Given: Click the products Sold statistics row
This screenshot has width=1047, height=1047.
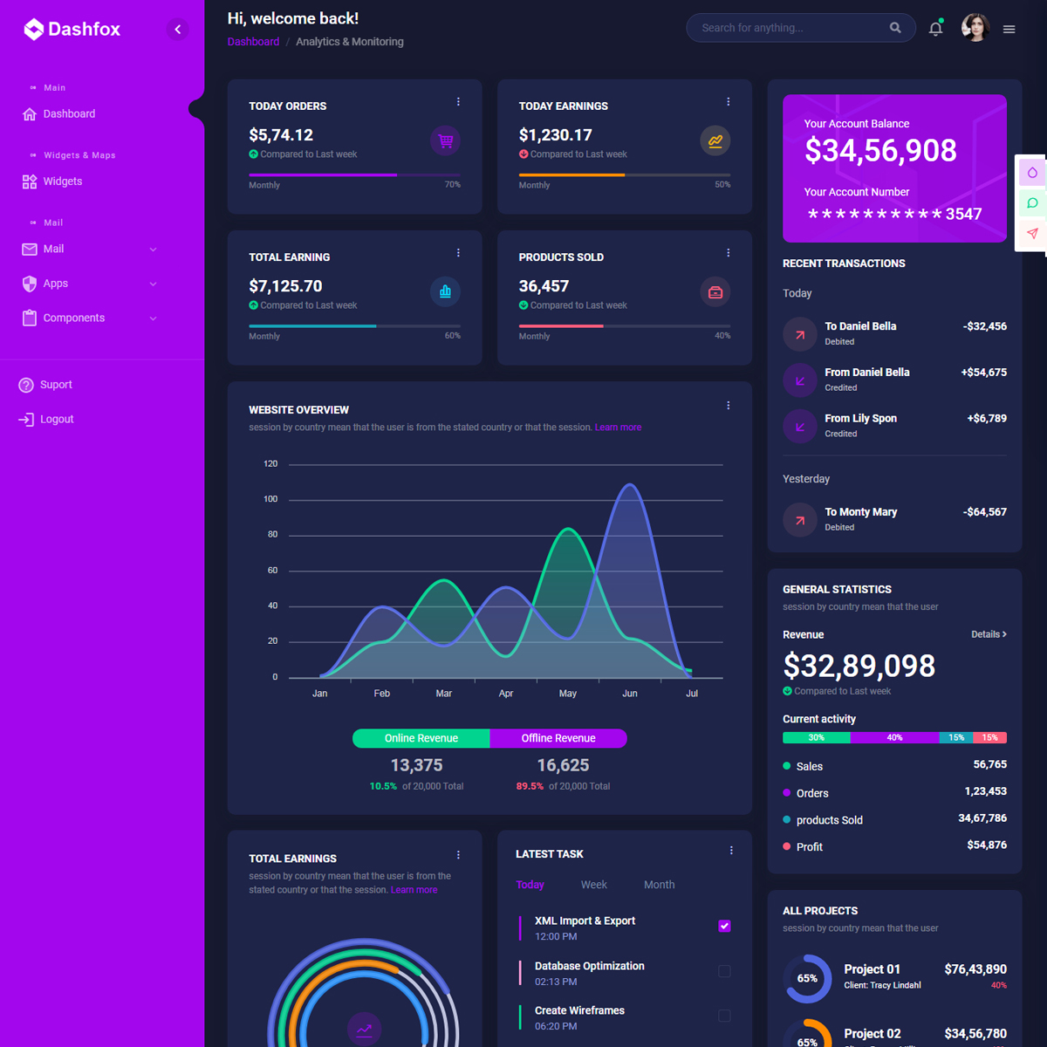Looking at the screenshot, I should point(894,819).
